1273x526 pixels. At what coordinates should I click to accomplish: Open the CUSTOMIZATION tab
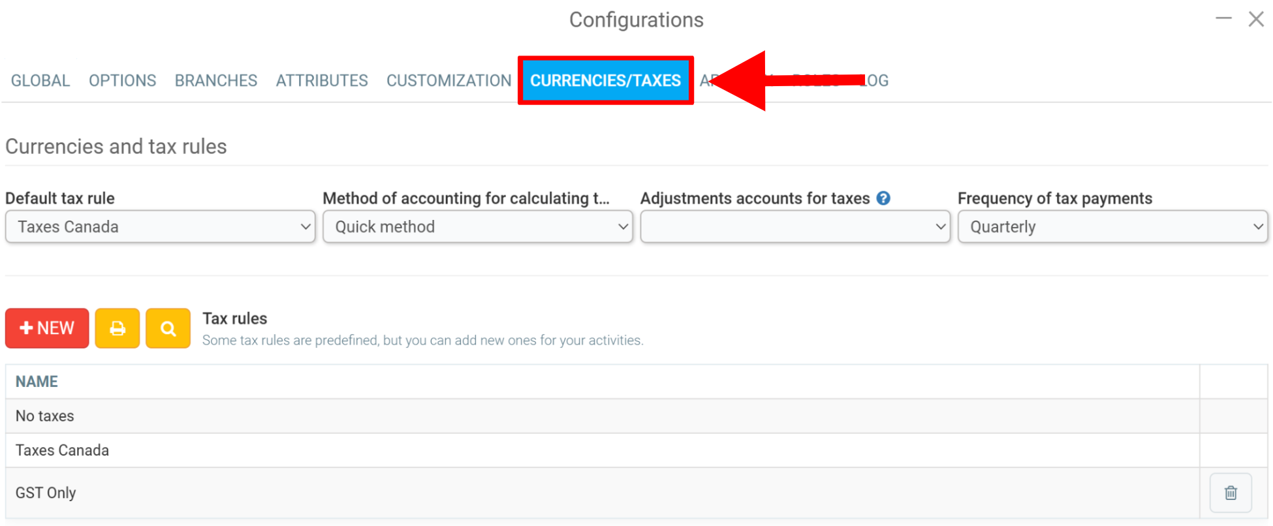(x=449, y=80)
